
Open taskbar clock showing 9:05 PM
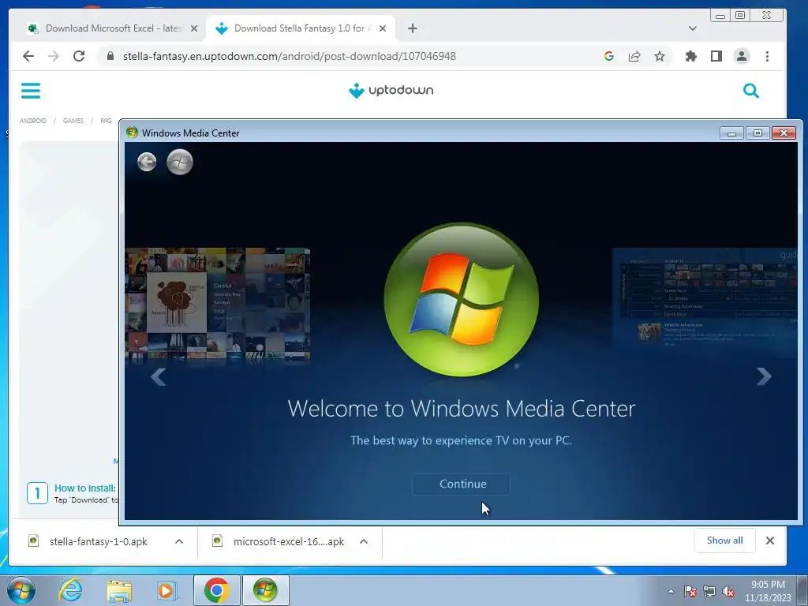[768, 591]
